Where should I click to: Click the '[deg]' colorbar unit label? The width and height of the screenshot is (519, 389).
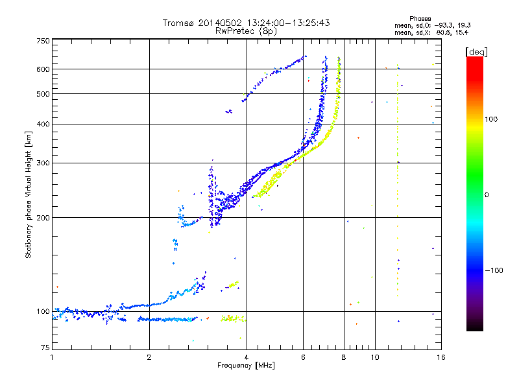pos(477,53)
